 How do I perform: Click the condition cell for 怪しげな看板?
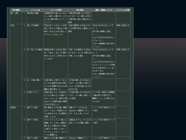tap(80, 36)
